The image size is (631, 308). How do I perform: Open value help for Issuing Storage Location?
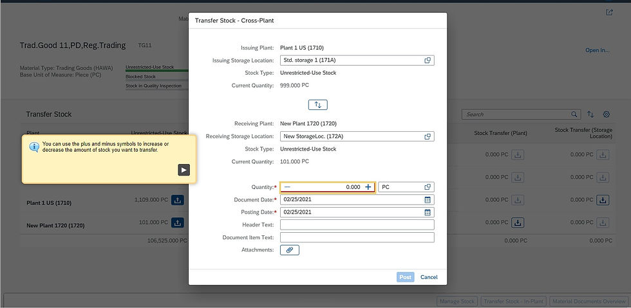click(x=428, y=60)
